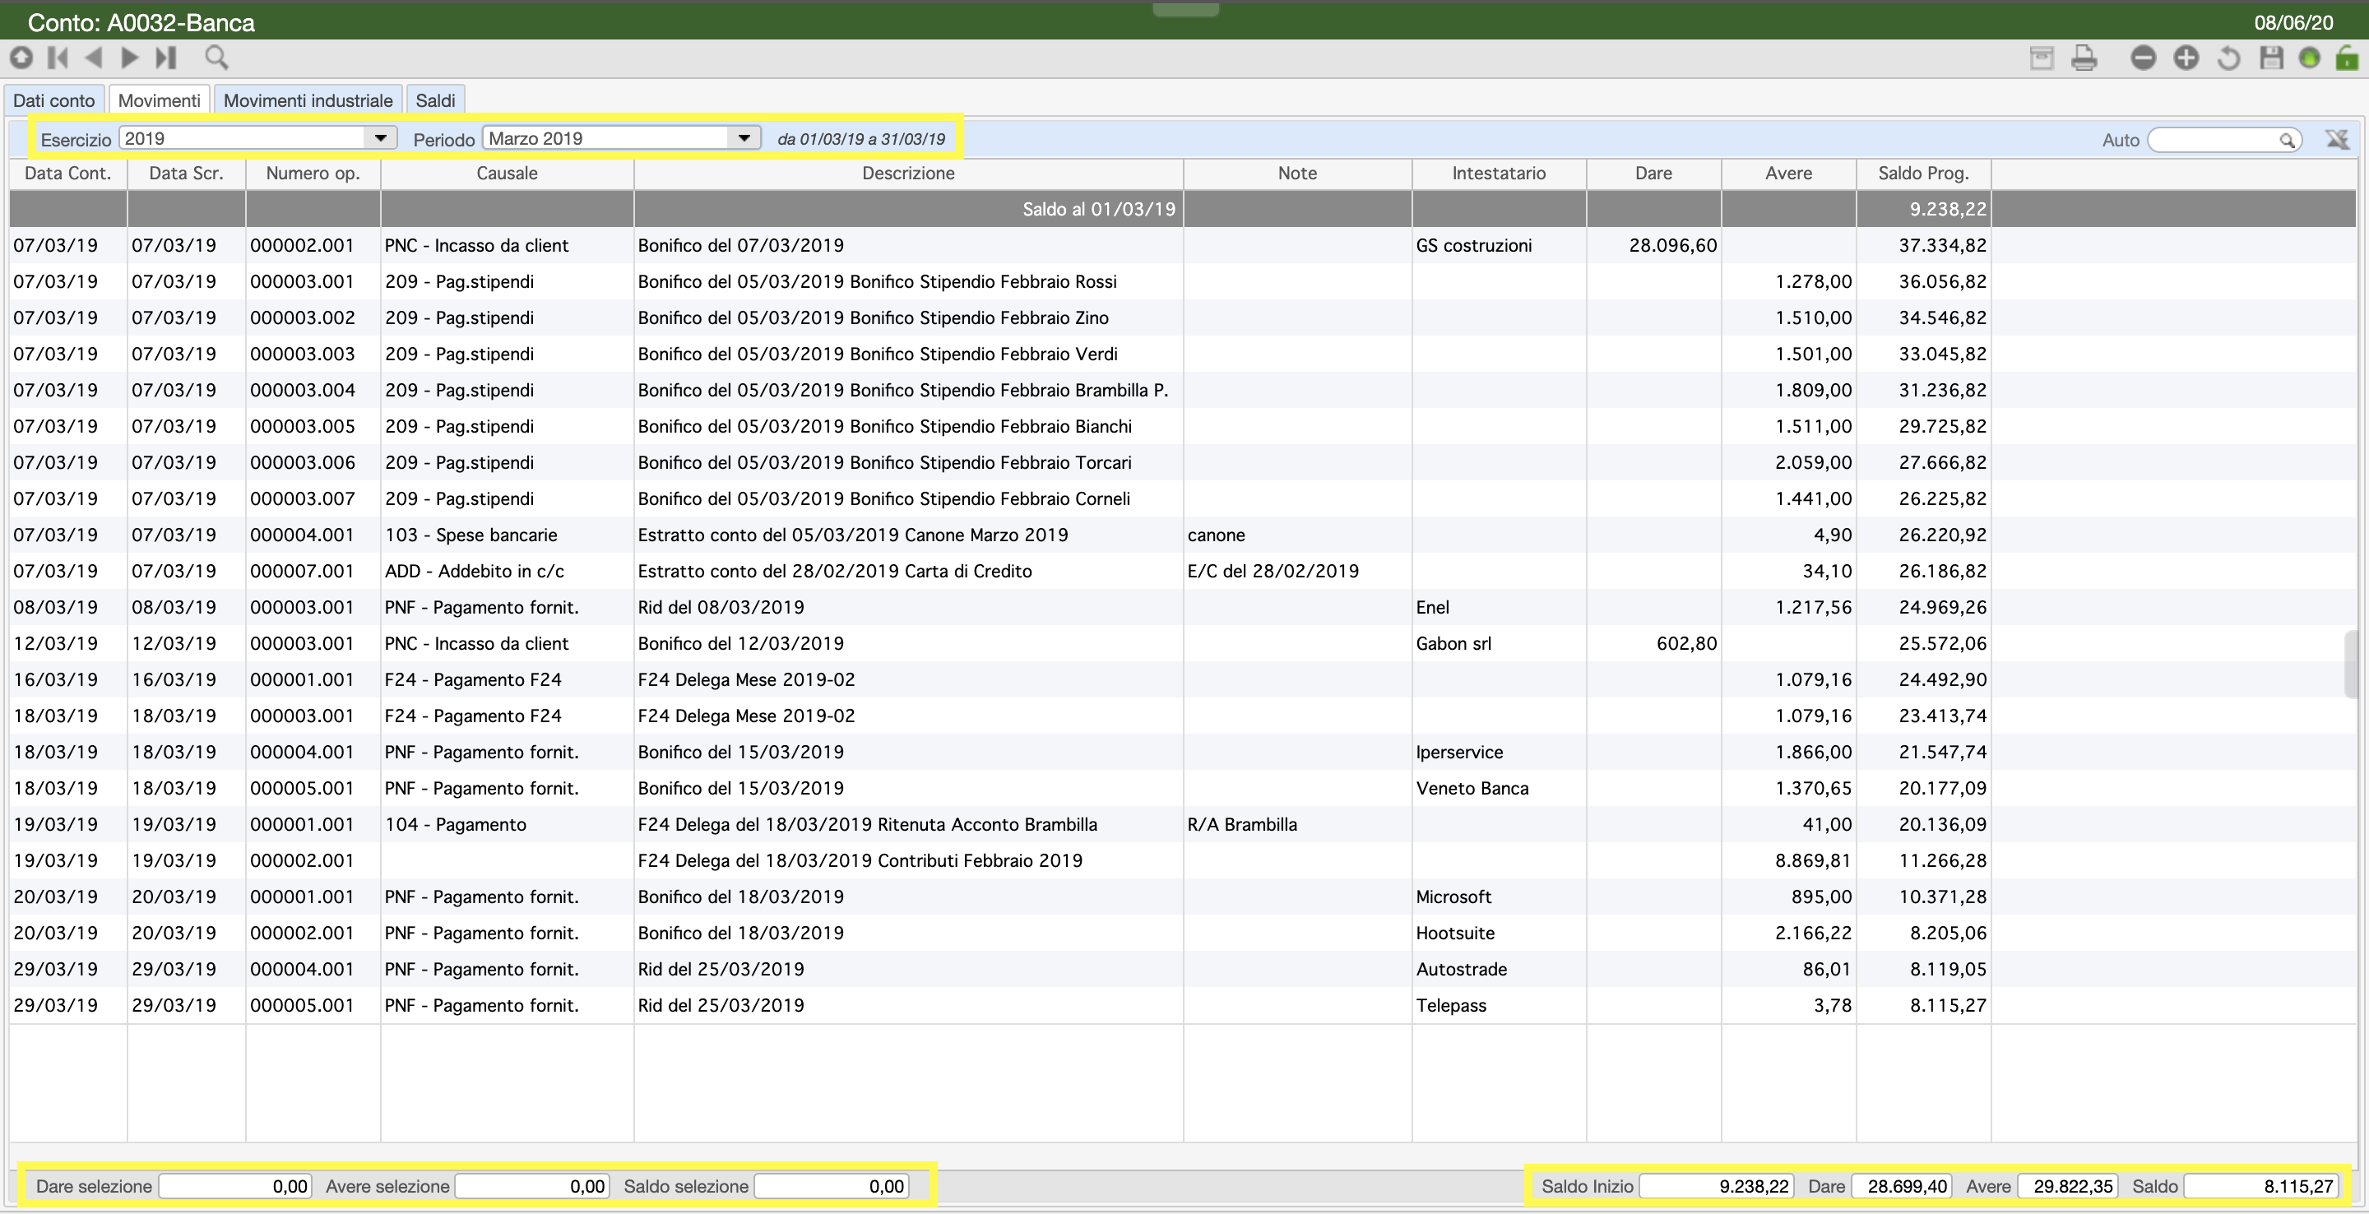The height and width of the screenshot is (1214, 2369).
Task: Click the Causale column header
Action: [x=507, y=173]
